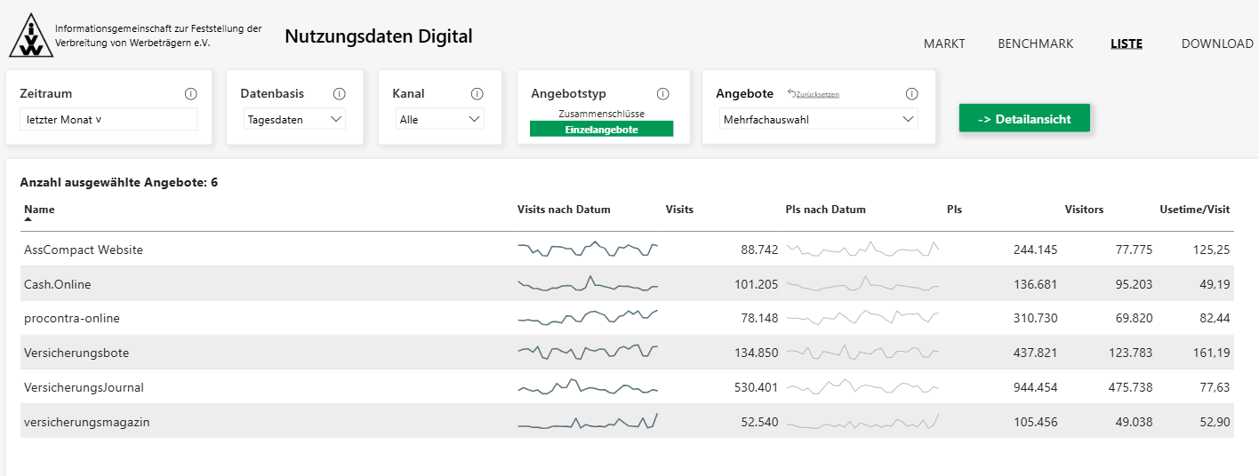Expand the Tagesdaten dropdown
Image resolution: width=1259 pixels, height=476 pixels.
(294, 119)
